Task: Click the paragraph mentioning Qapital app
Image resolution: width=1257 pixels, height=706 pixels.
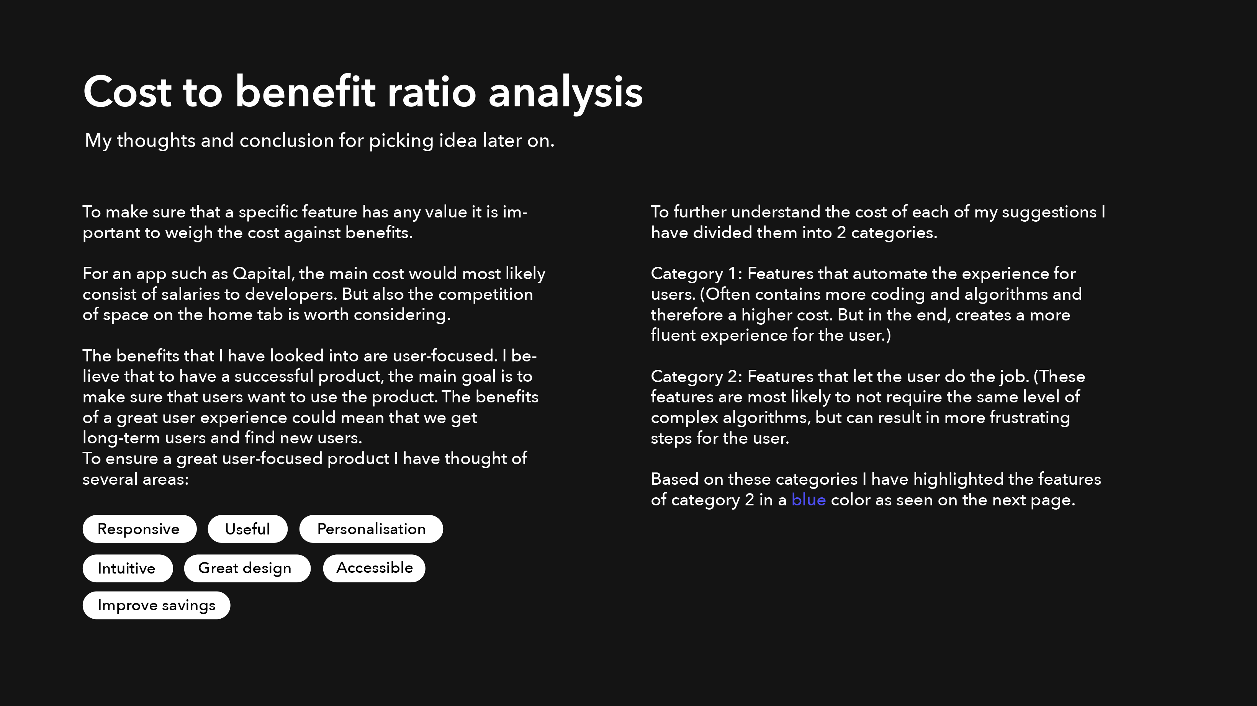Action: [x=314, y=294]
